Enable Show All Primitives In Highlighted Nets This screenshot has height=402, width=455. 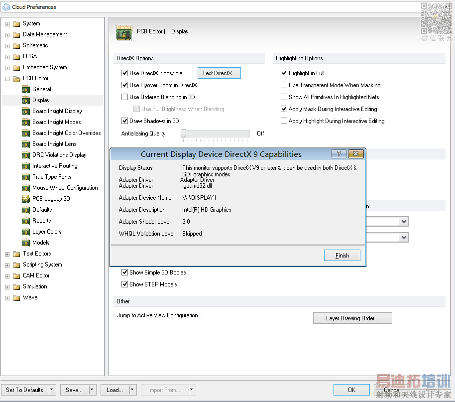click(284, 97)
